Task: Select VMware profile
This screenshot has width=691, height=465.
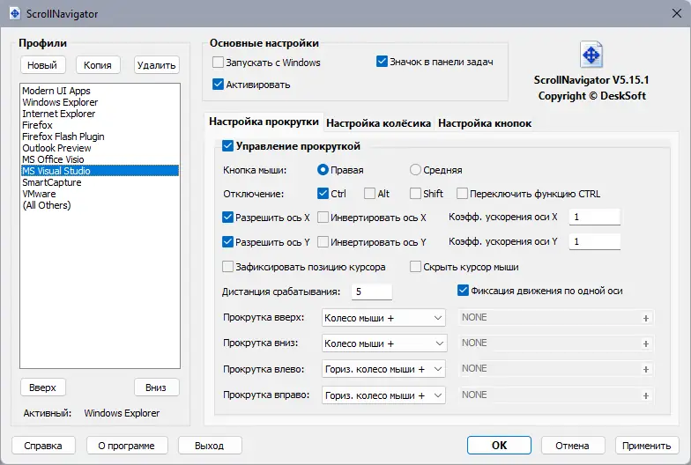Action: (100, 194)
